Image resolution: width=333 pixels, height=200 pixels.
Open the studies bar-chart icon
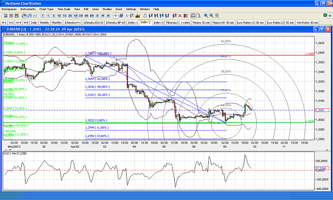click(x=138, y=15)
